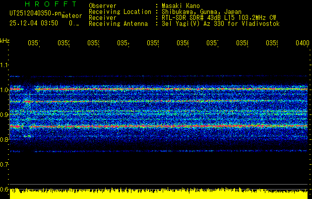This screenshot has width=312, height=199.
Task: Click the 0359 time axis marker
Action: 272,43
